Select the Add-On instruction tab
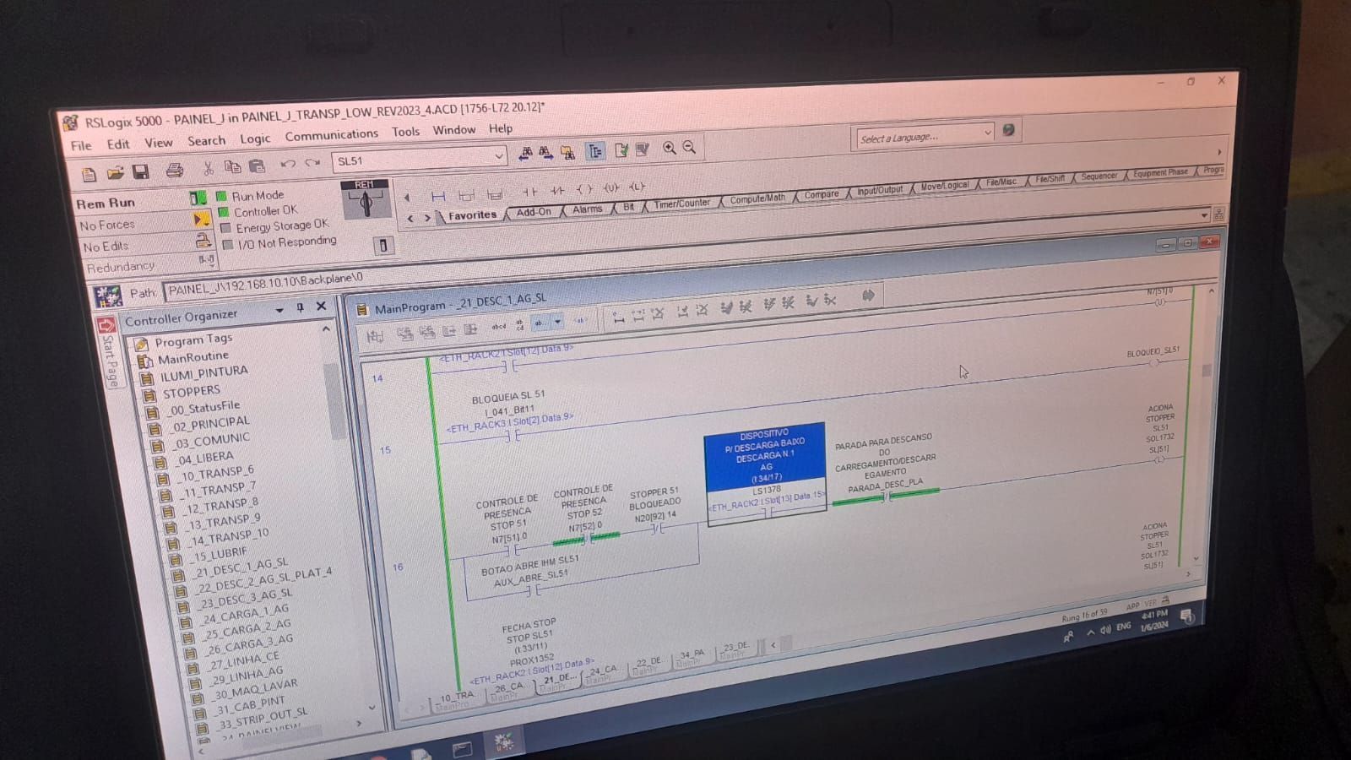The image size is (1351, 760). [x=533, y=212]
